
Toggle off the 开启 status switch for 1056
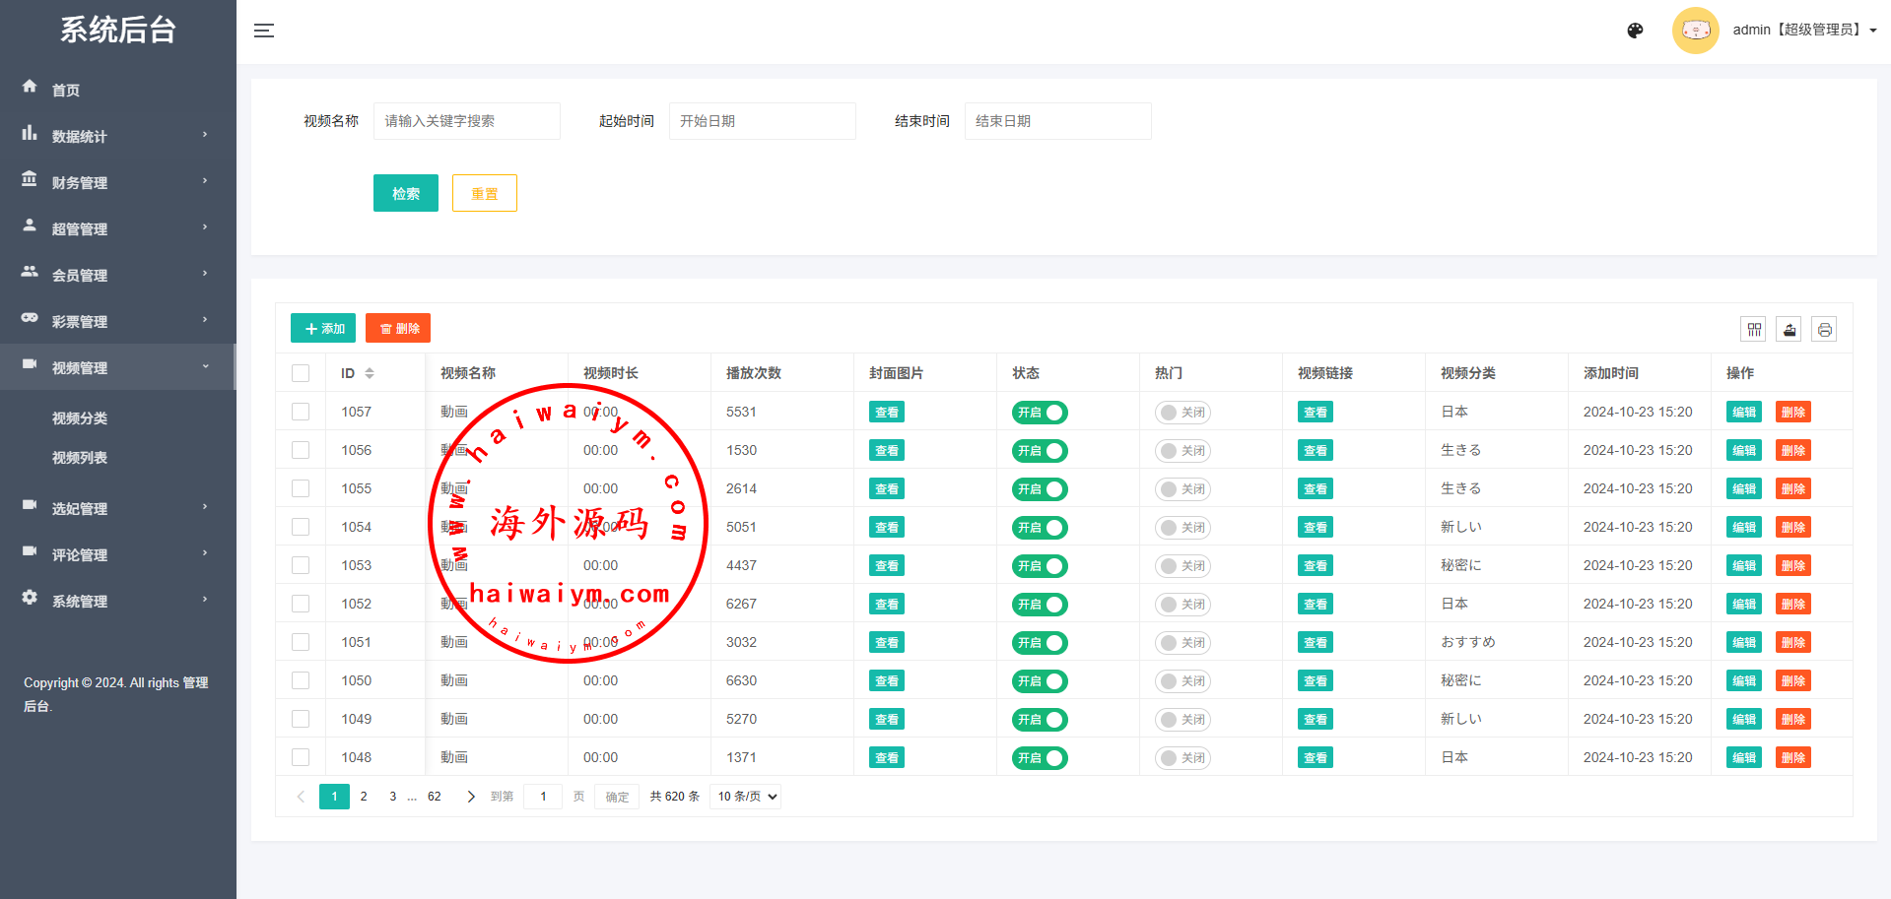(1040, 451)
